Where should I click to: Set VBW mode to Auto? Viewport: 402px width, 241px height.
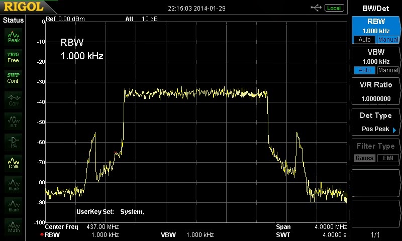click(x=364, y=70)
